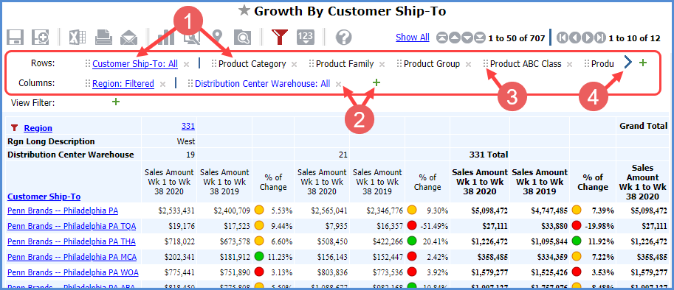Click the Save As new view icon
The height and width of the screenshot is (290, 674).
(x=40, y=38)
